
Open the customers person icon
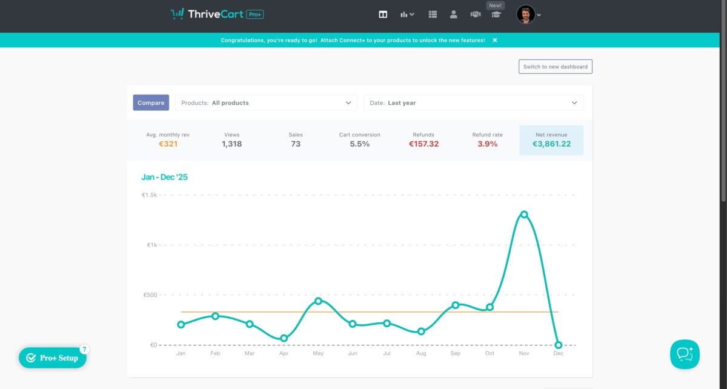point(454,15)
